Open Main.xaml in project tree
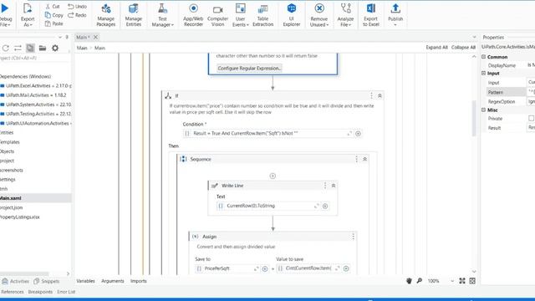This screenshot has height=301, width=535. [x=11, y=198]
